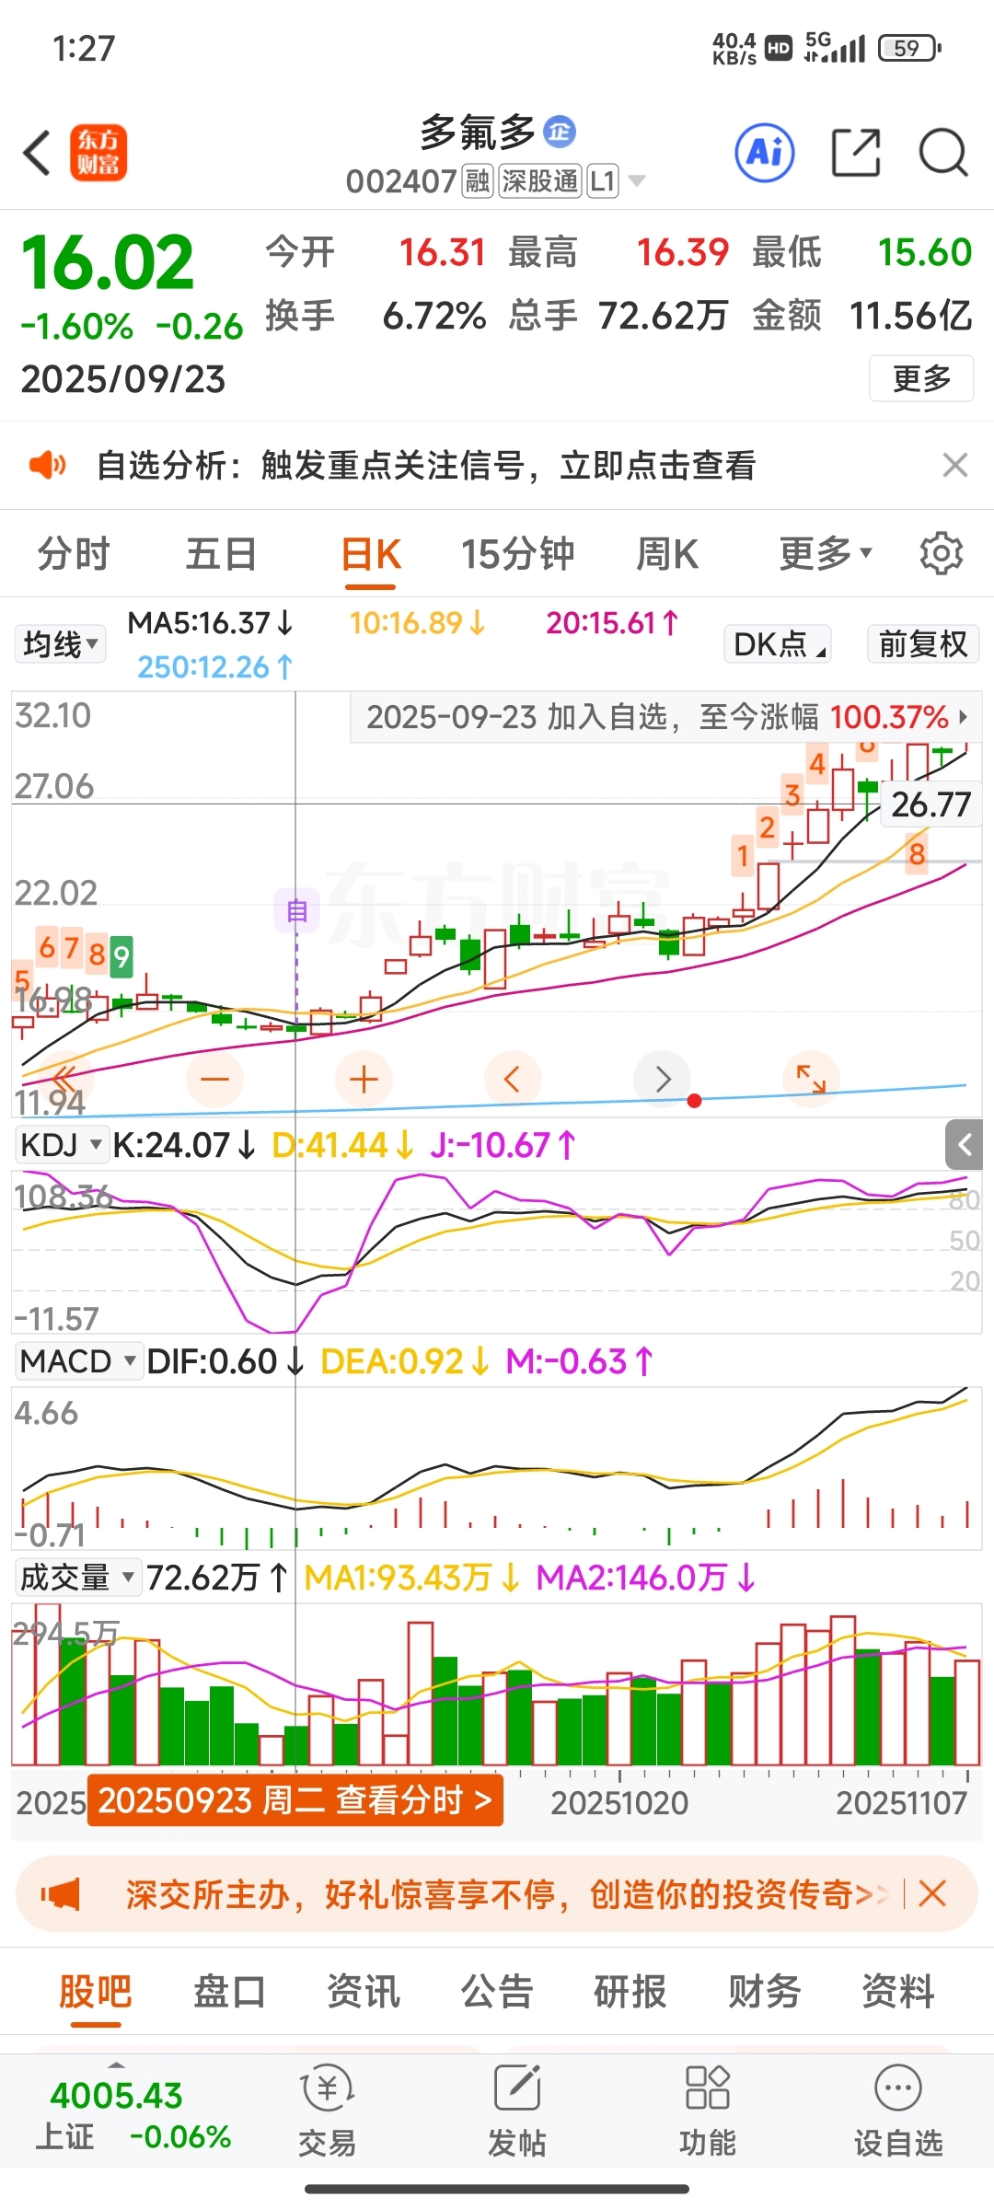Collapse indicator side panel arrow
The image size is (994, 2209).
coord(965,1145)
